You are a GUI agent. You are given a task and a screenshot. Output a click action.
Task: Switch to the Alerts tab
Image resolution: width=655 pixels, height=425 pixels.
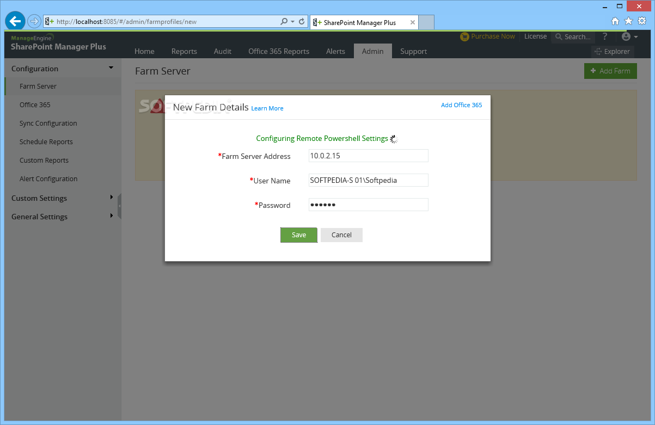[x=335, y=51]
